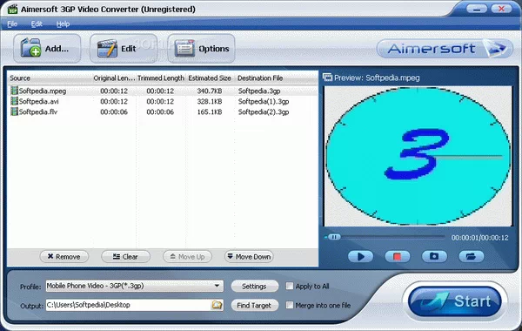This screenshot has width=522, height=331.
Task: Enable the Apply to All checkbox
Action: coord(290,286)
